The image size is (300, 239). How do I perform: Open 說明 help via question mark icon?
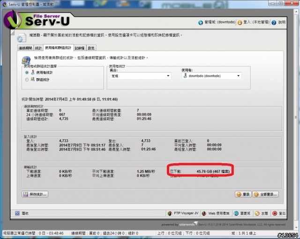click(274, 23)
